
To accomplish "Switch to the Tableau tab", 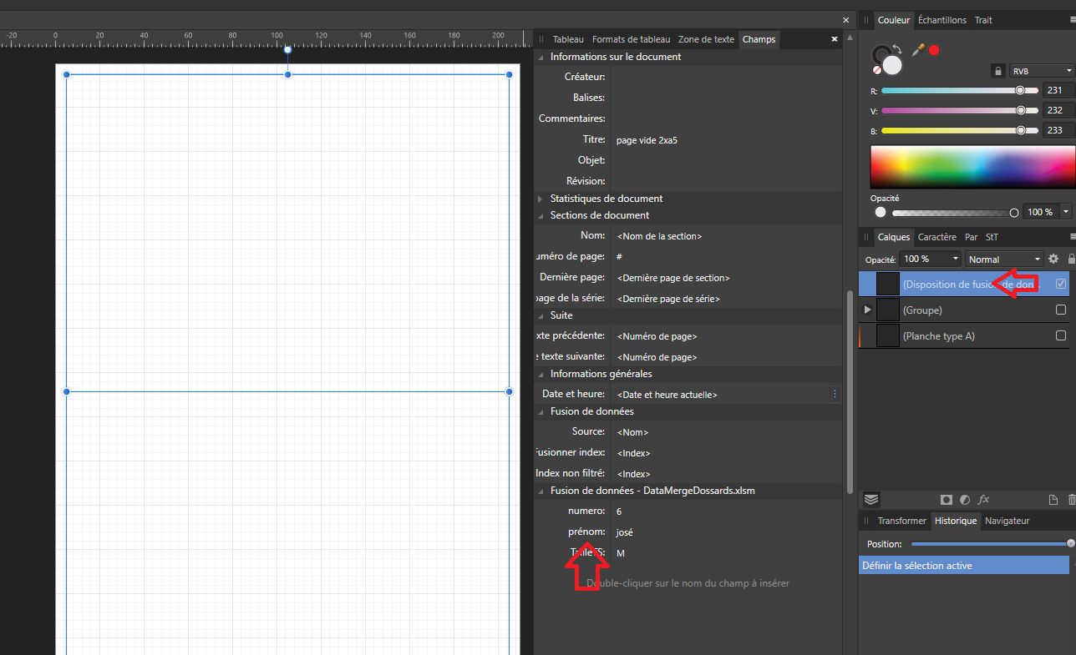I will (x=568, y=39).
